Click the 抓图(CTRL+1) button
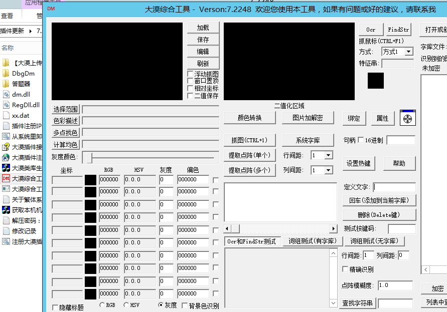Screen dimensions: 447x312 click(249, 140)
